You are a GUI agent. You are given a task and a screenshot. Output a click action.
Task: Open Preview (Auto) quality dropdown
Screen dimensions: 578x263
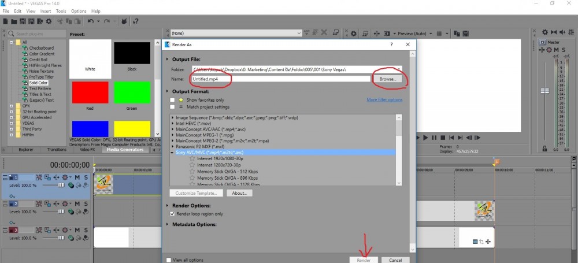(x=431, y=34)
